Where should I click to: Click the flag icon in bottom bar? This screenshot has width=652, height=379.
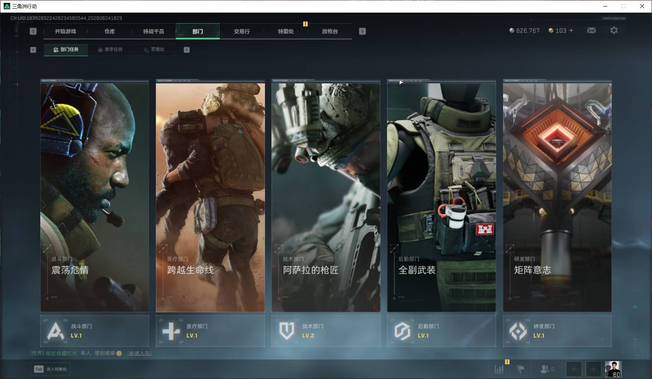click(x=520, y=369)
